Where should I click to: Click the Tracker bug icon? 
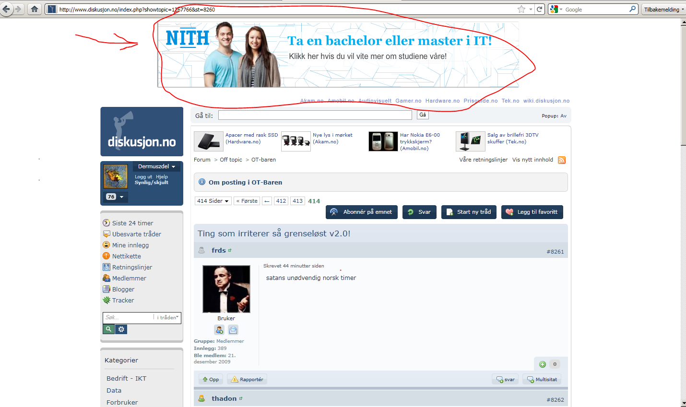tap(106, 300)
